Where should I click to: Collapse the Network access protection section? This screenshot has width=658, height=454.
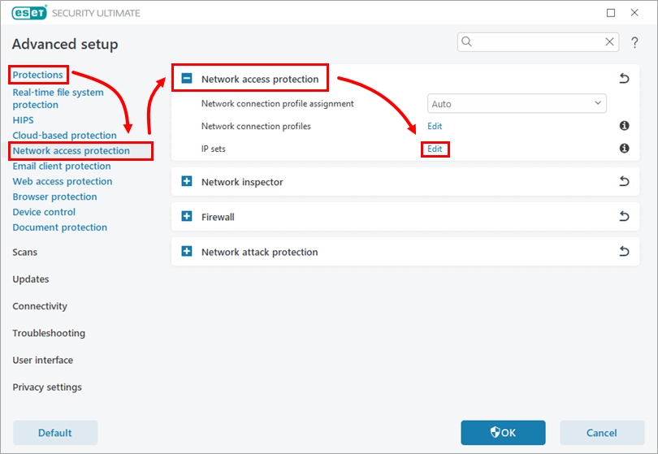187,79
